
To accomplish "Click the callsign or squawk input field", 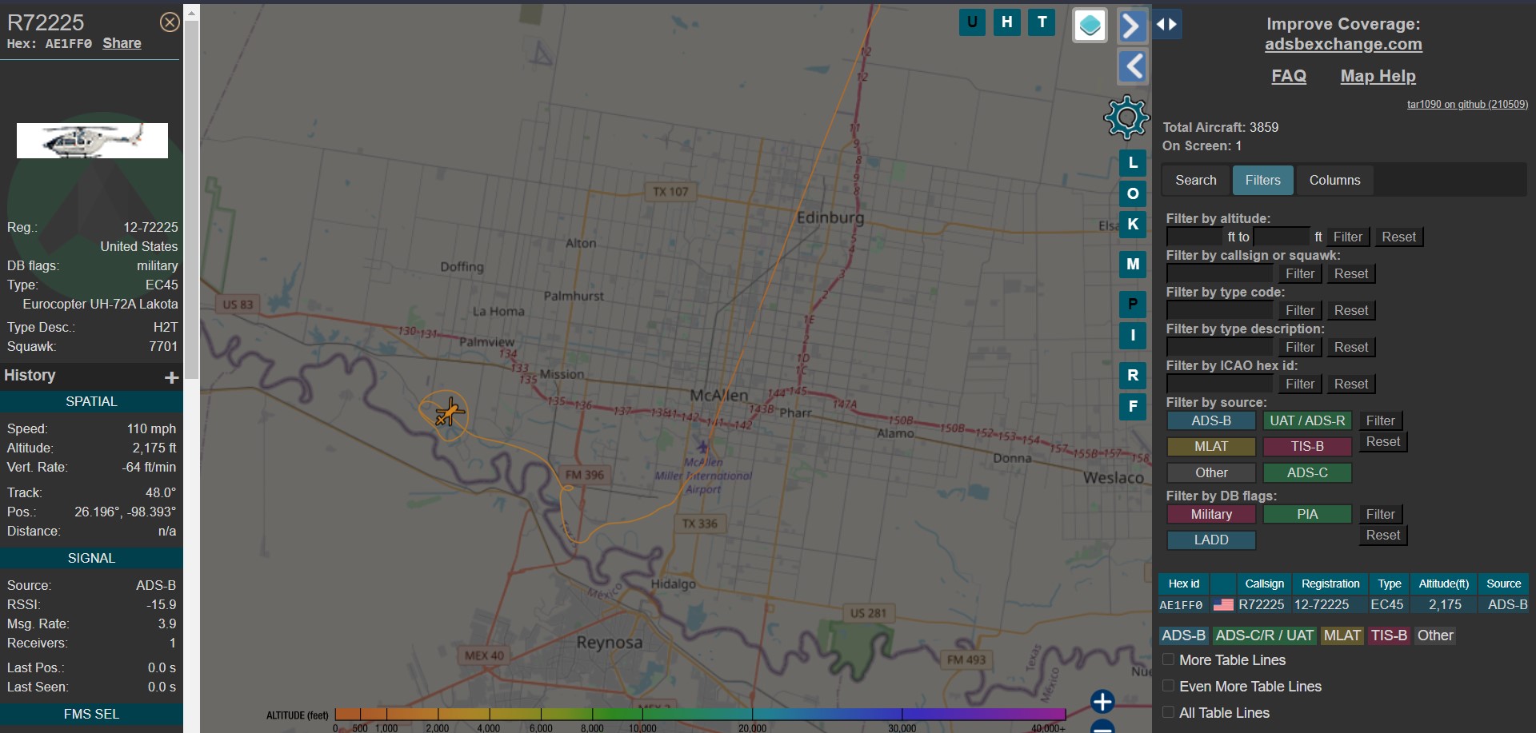I will (x=1219, y=273).
